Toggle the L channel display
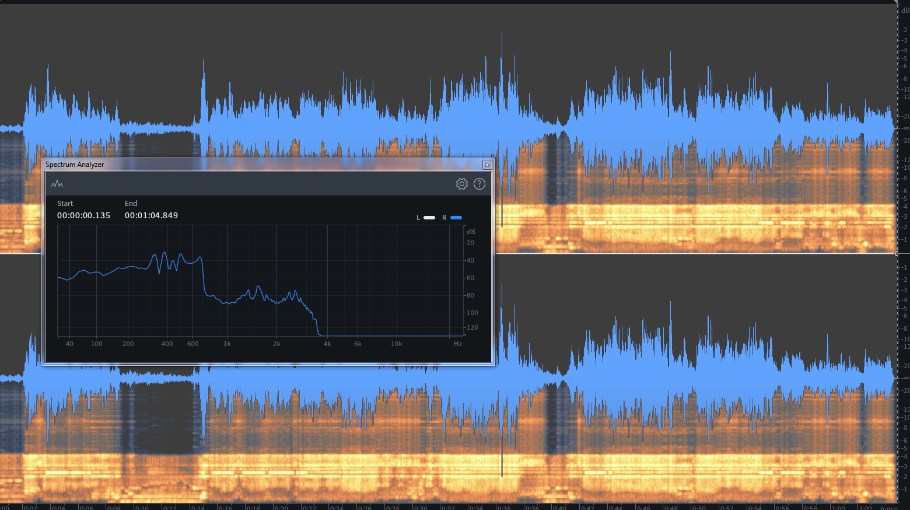 pos(429,218)
